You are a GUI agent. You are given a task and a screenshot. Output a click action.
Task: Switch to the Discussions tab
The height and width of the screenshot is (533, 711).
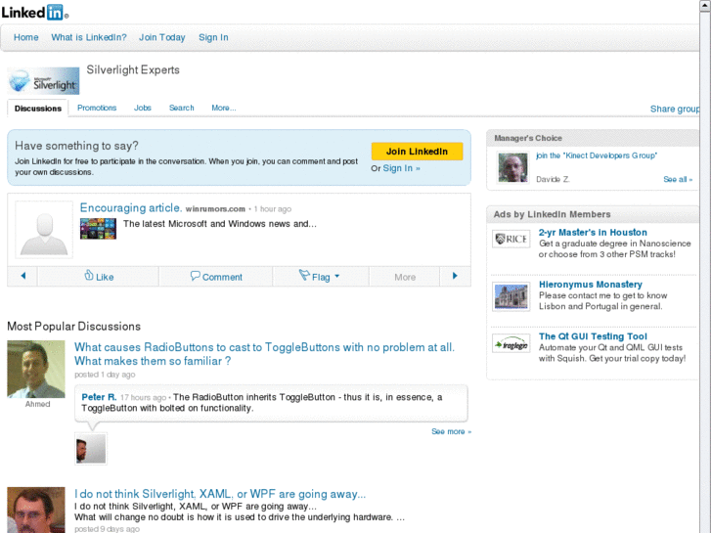click(38, 109)
